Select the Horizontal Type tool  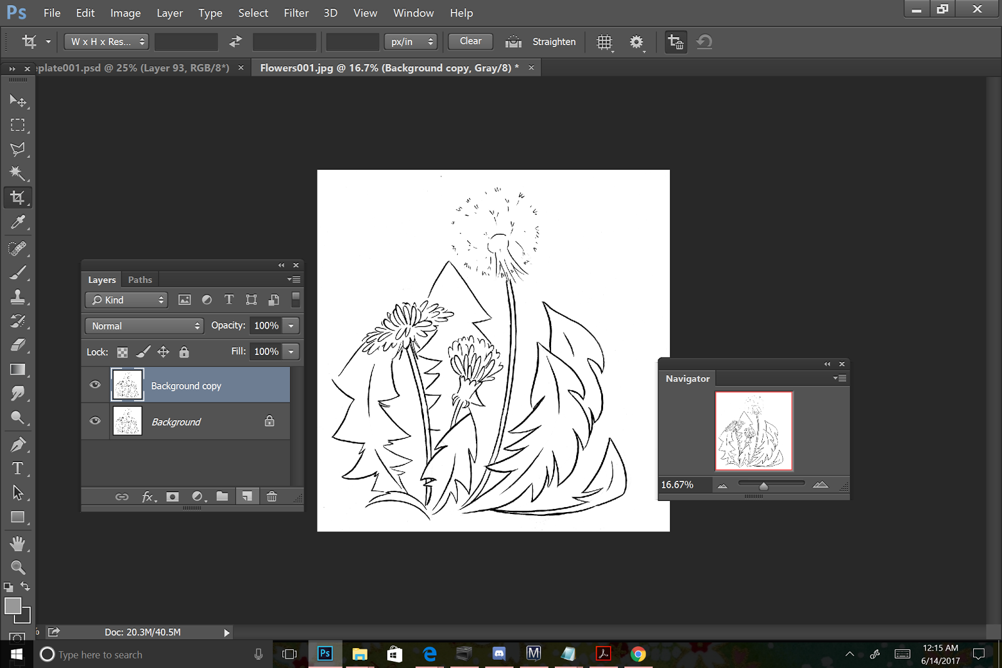[18, 468]
